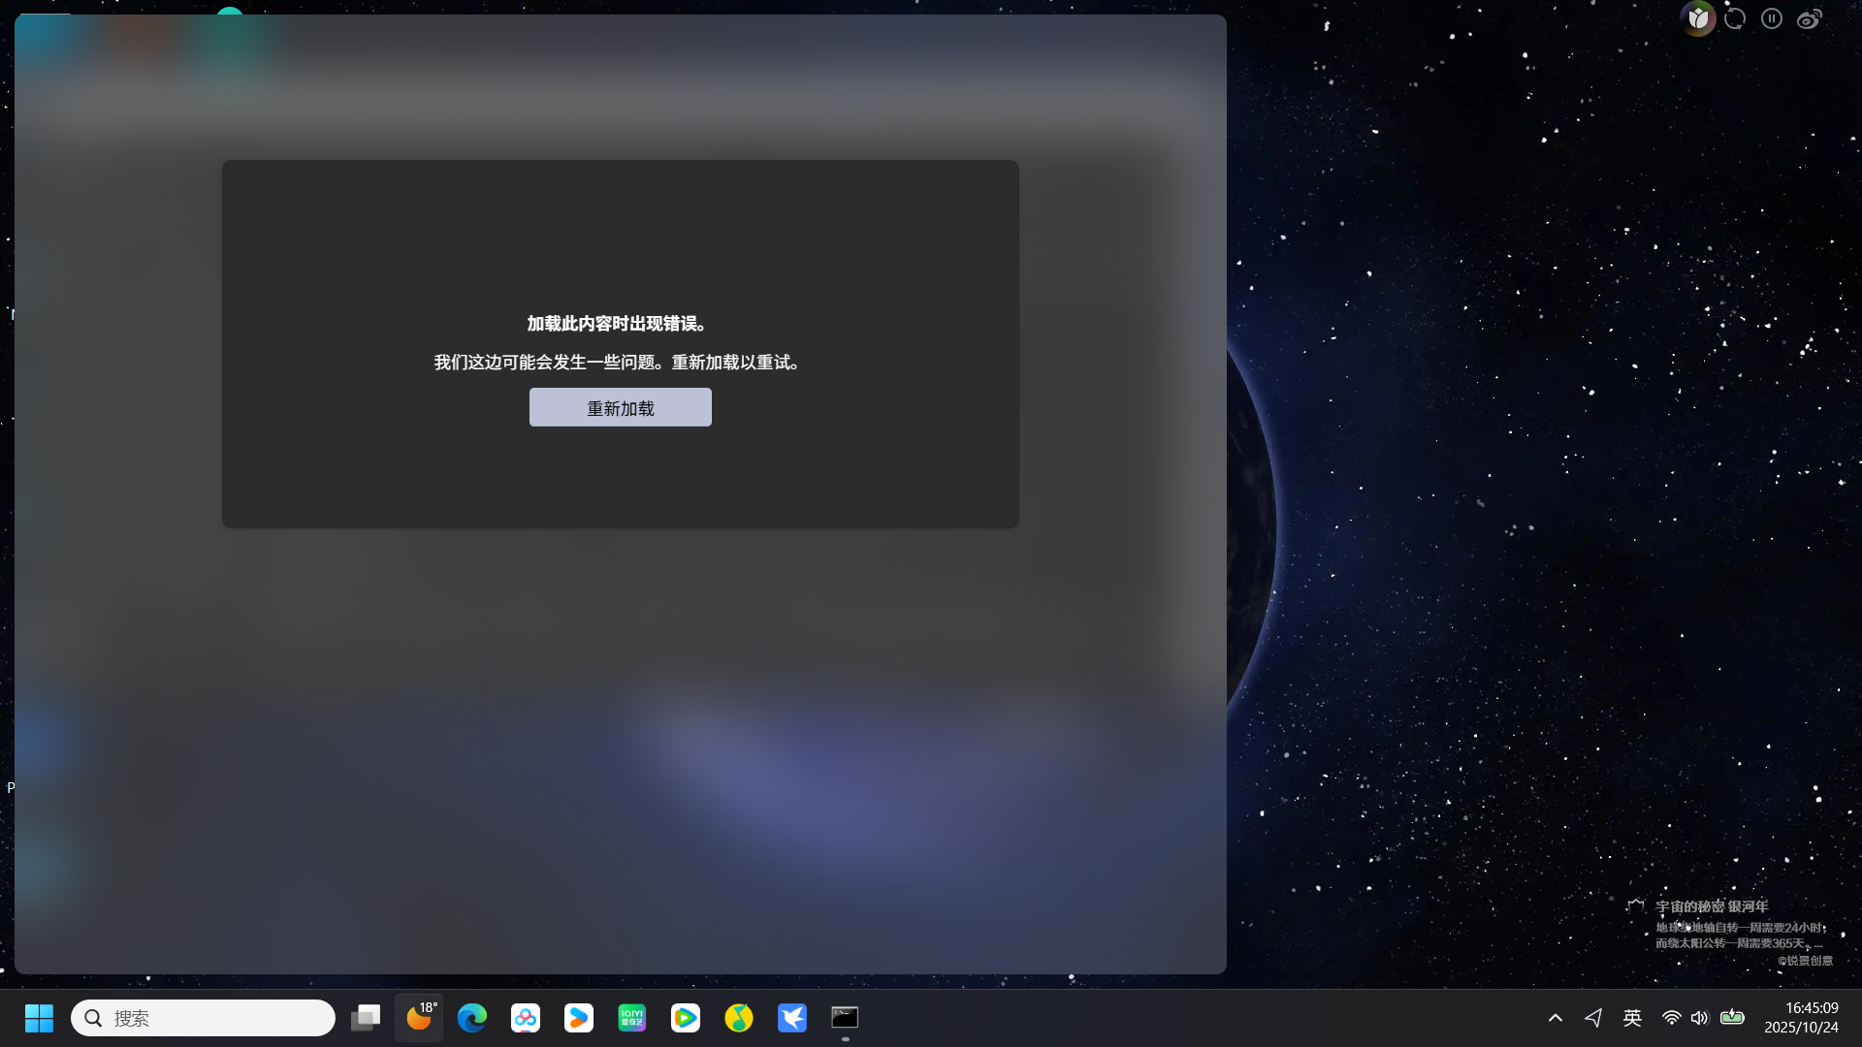Image resolution: width=1862 pixels, height=1047 pixels.
Task: Click the 重新加载 reload button
Action: pyautogui.click(x=620, y=407)
